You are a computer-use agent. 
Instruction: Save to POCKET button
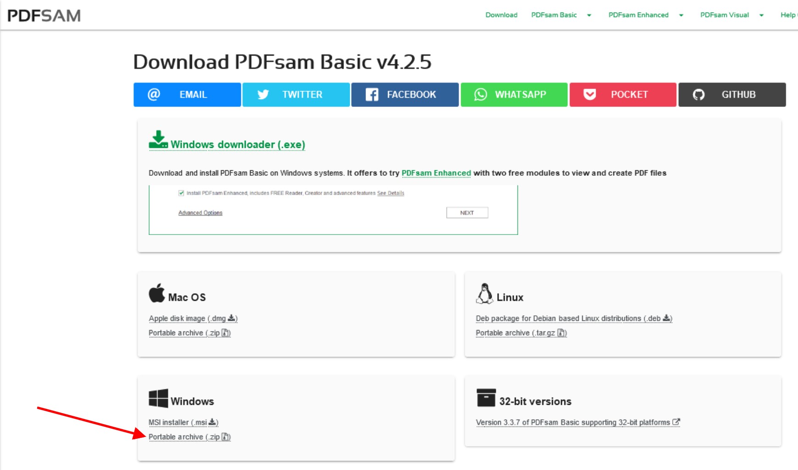[623, 95]
